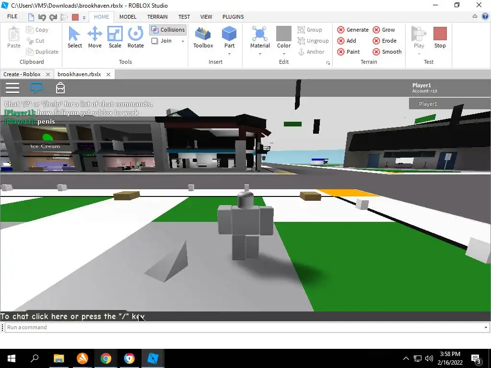Activate the Move tool
This screenshot has height=368, width=491.
coord(94,37)
